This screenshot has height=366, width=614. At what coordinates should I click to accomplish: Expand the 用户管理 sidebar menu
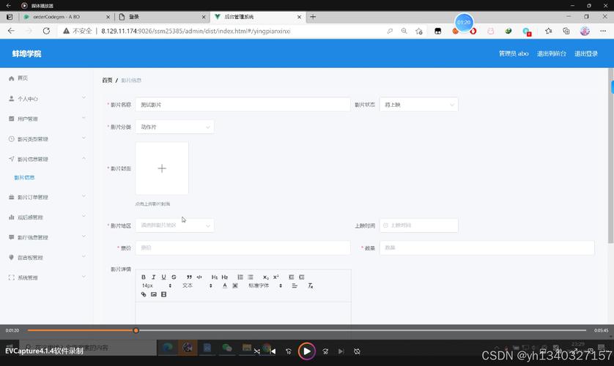pyautogui.click(x=47, y=119)
